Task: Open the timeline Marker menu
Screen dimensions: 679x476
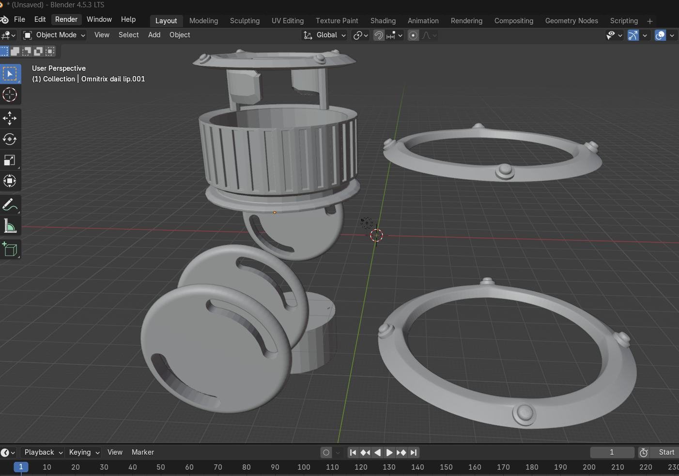Action: pyautogui.click(x=143, y=452)
